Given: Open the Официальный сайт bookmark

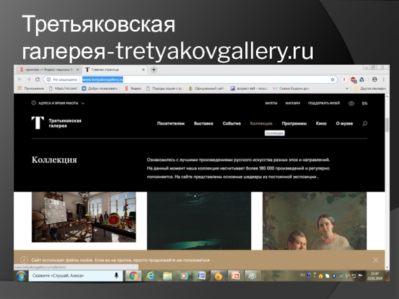Looking at the screenshot, I should (206, 89).
